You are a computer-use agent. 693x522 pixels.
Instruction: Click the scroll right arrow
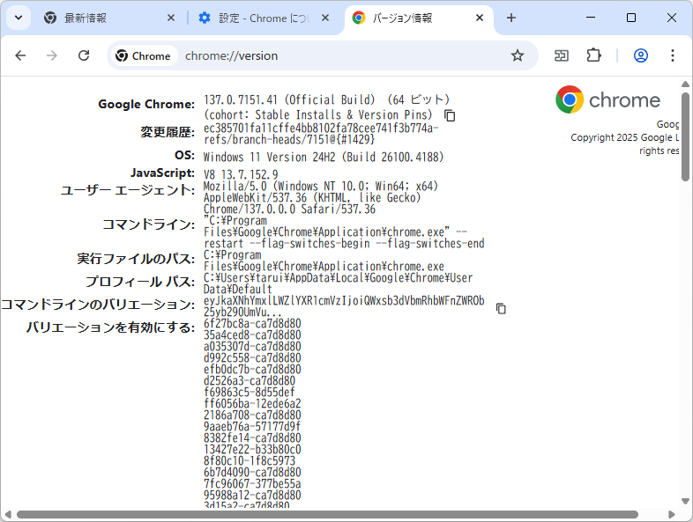672,514
